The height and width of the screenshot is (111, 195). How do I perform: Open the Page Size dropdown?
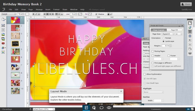pyautogui.click(x=168, y=34)
